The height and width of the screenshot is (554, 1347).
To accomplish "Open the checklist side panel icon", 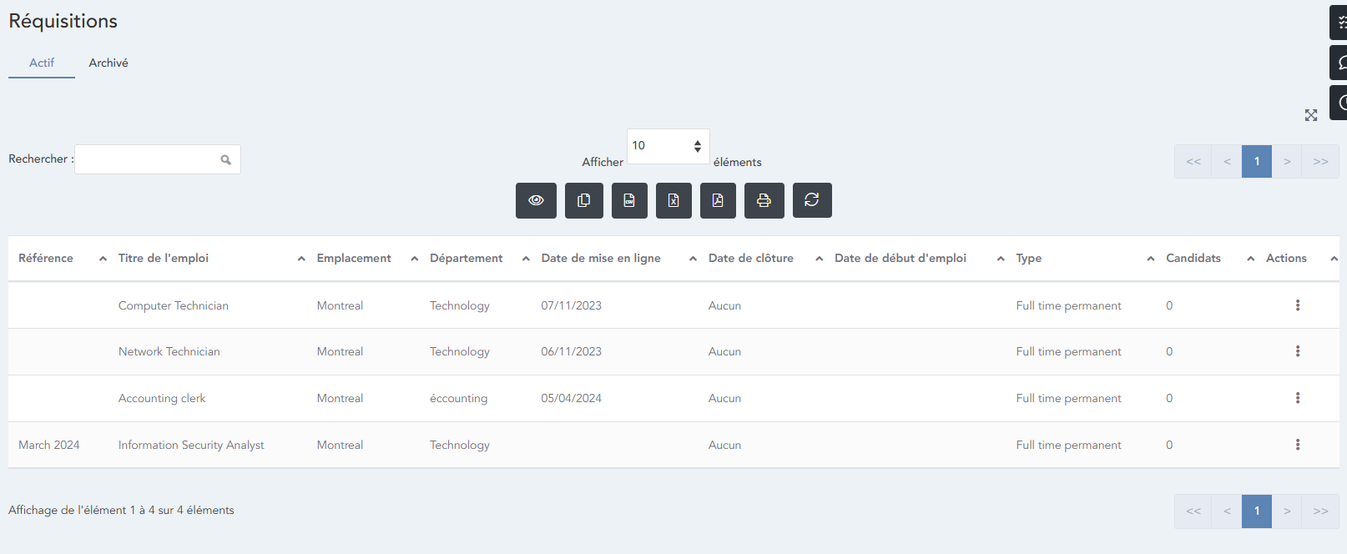I will click(1339, 23).
